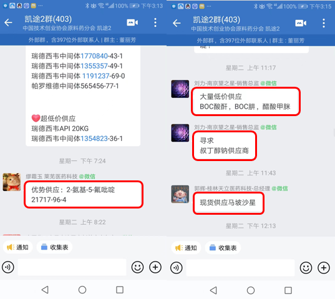Image resolution: width=335 pixels, height=299 pixels.
Task: Focus message input field in left chat
Action: pyautogui.click(x=72, y=267)
